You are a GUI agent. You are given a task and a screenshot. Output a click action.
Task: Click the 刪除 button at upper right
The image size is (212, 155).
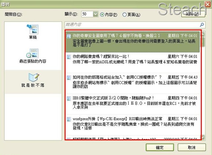pyautogui.click(x=193, y=14)
